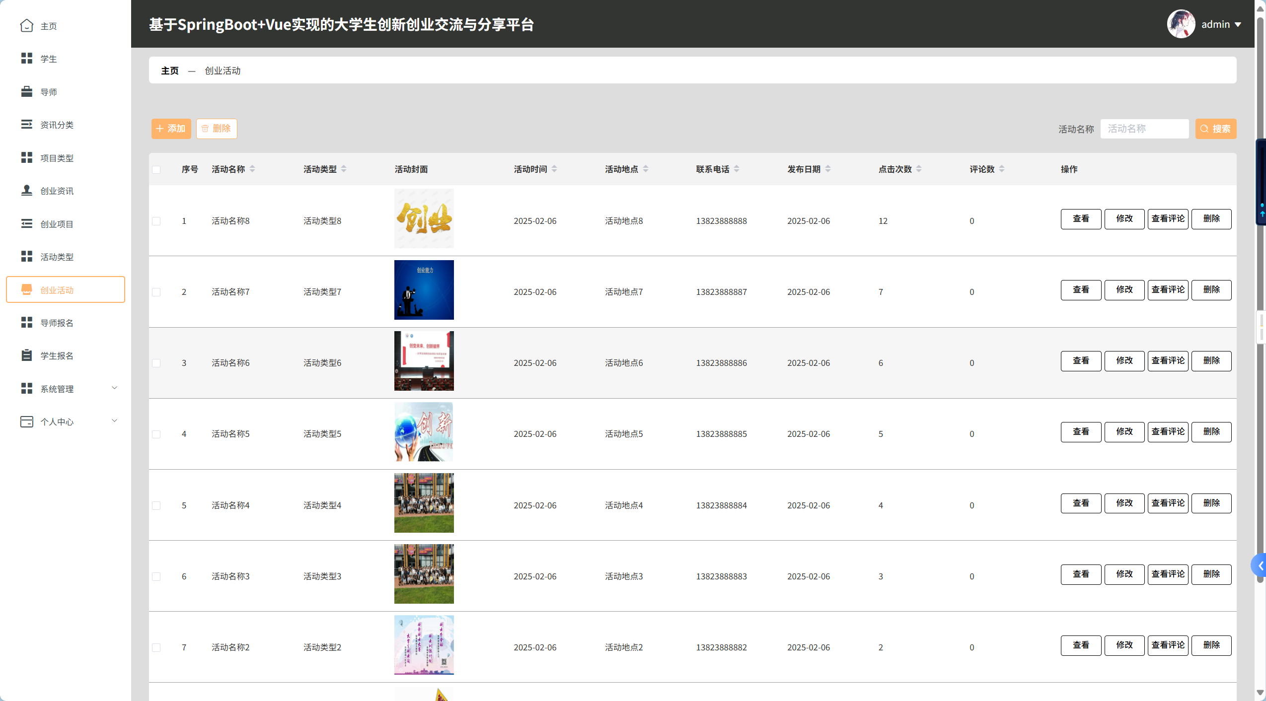1266x701 pixels.
Task: Click the orange 添加 button
Action: coord(171,129)
